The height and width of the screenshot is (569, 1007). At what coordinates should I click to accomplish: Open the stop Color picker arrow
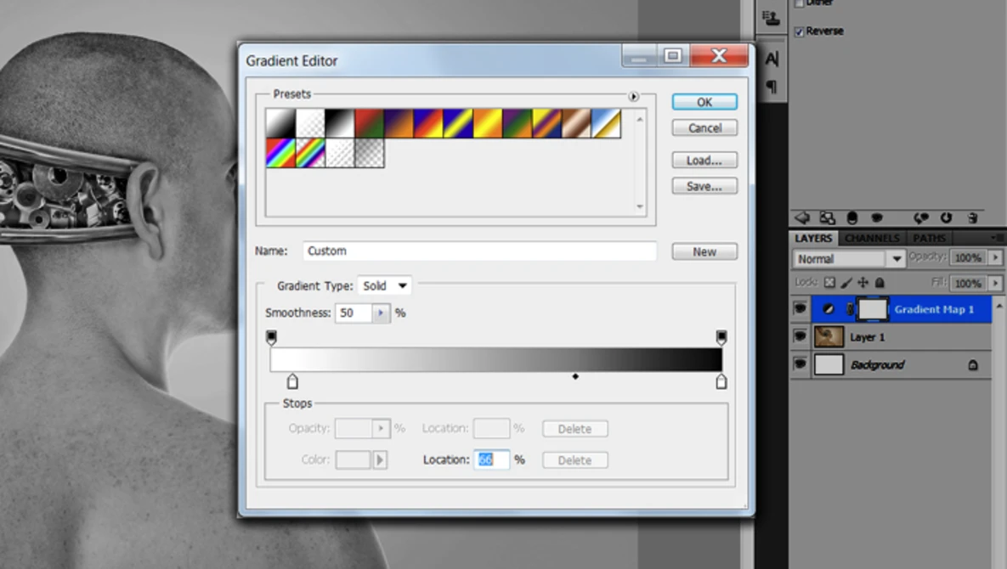[380, 460]
